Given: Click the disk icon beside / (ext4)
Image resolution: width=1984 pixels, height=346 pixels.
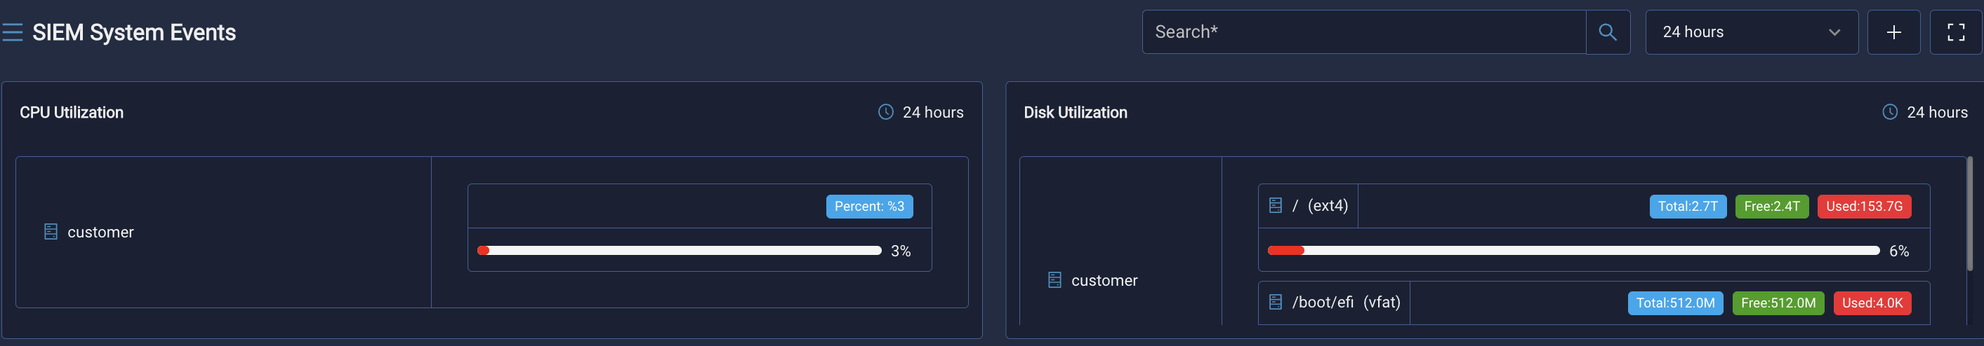Looking at the screenshot, I should pyautogui.click(x=1276, y=205).
